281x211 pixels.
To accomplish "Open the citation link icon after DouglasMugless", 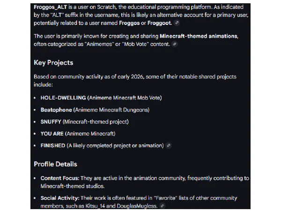I will pos(163,205).
